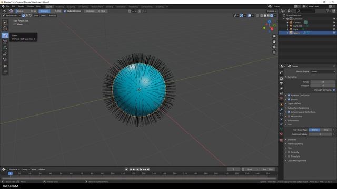337x189 pixels.
Task: Expand the Volumetrics panel
Action: pos(293,120)
